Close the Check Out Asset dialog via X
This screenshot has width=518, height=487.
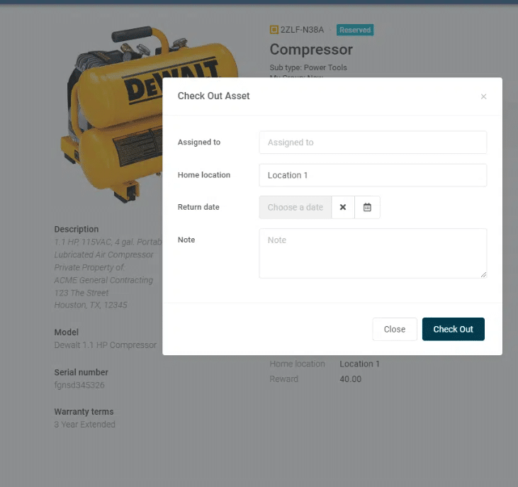click(483, 96)
